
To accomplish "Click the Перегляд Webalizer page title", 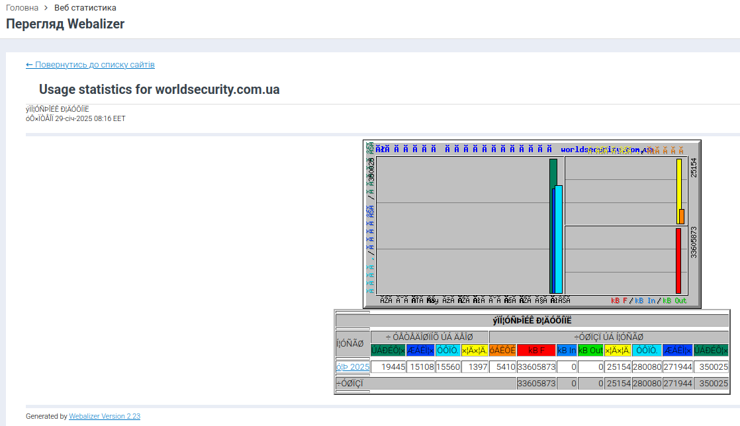I will [65, 24].
